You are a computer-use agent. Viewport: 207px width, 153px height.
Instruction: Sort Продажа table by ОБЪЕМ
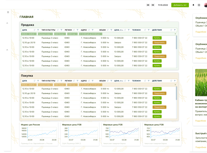pos(108,30)
